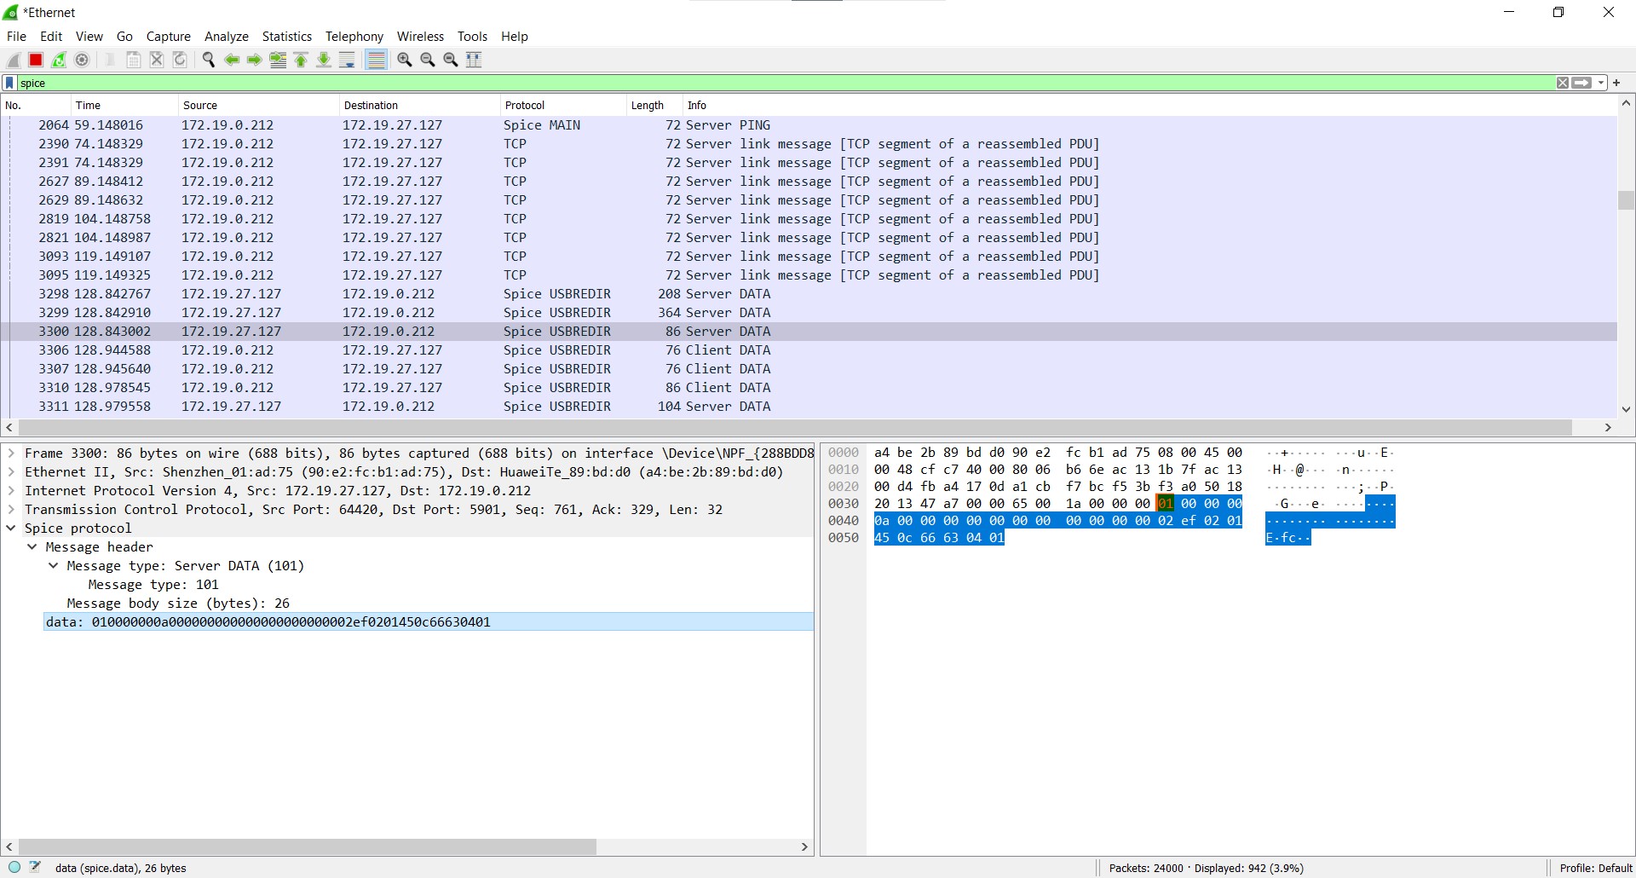
Task: Stop capturing packets with the red square
Action: 36,60
